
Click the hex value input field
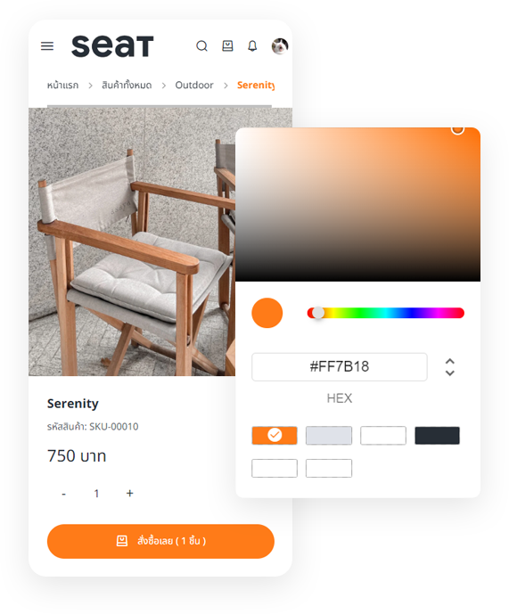coord(340,367)
